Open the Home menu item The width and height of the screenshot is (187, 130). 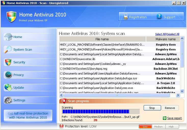point(30,37)
